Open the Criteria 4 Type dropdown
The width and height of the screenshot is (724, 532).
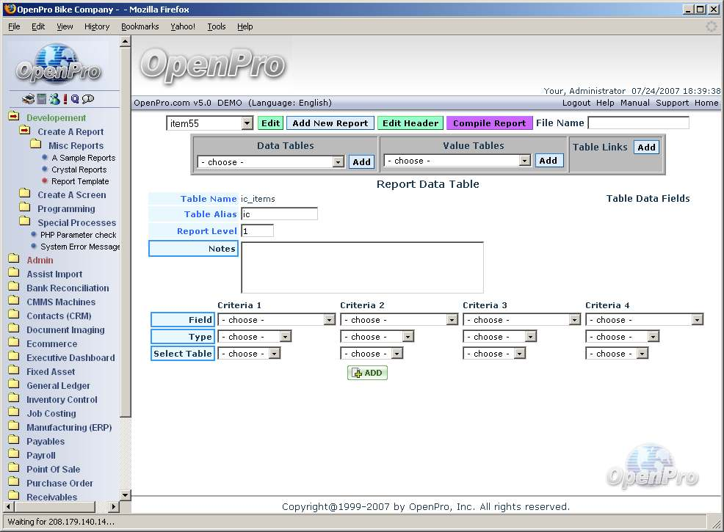tap(653, 337)
